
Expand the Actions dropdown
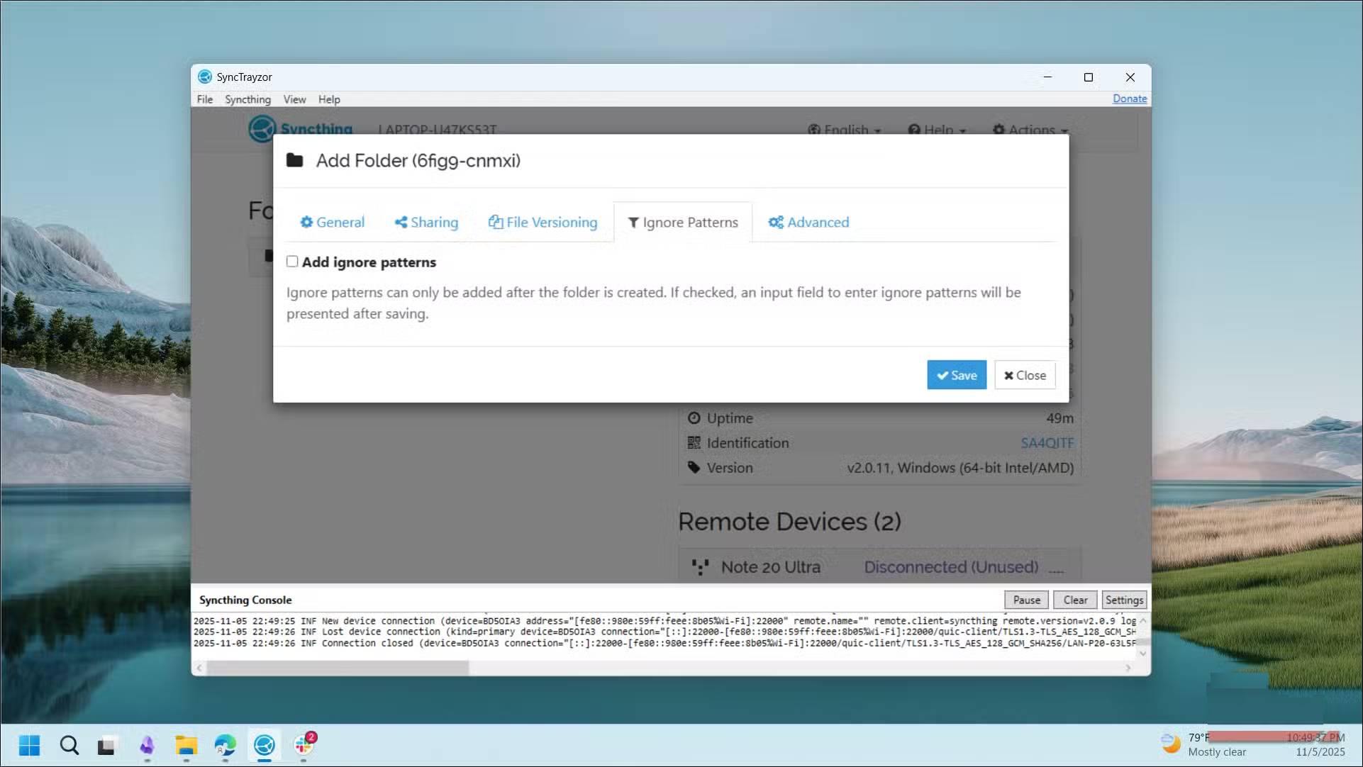click(x=1030, y=130)
